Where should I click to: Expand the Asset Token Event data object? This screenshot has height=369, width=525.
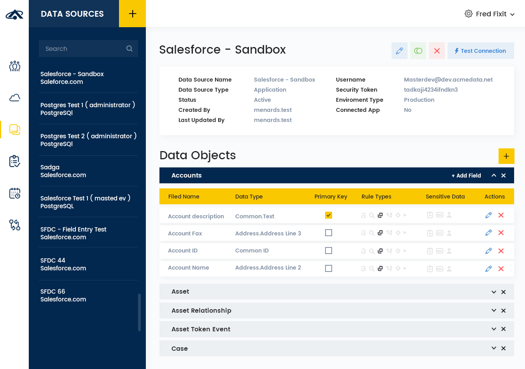(494, 329)
